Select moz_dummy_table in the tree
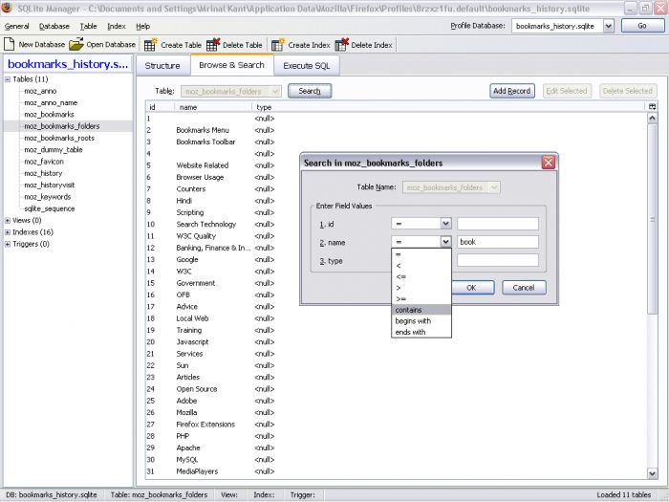The width and height of the screenshot is (669, 502). tap(54, 150)
